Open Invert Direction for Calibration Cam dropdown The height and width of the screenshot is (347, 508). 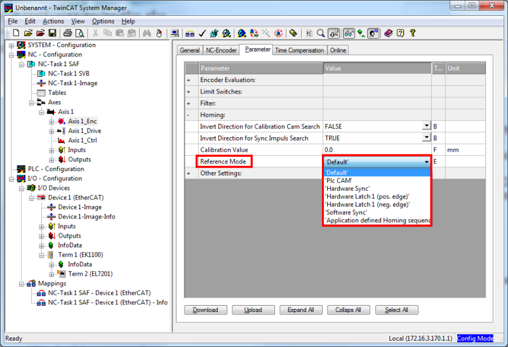[426, 126]
